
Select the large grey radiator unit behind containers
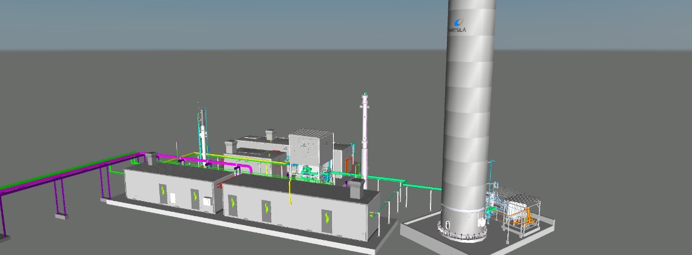pyautogui.click(x=309, y=149)
